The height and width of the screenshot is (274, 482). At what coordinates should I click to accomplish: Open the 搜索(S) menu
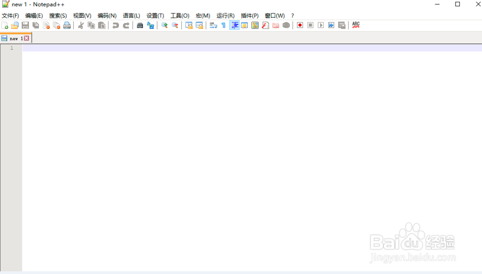(58, 16)
